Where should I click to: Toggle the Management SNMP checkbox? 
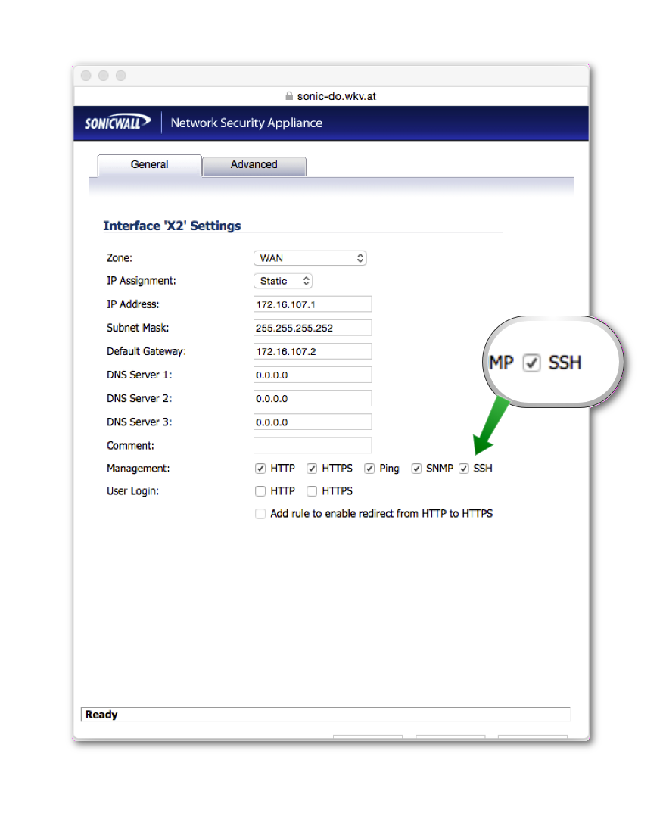point(416,469)
